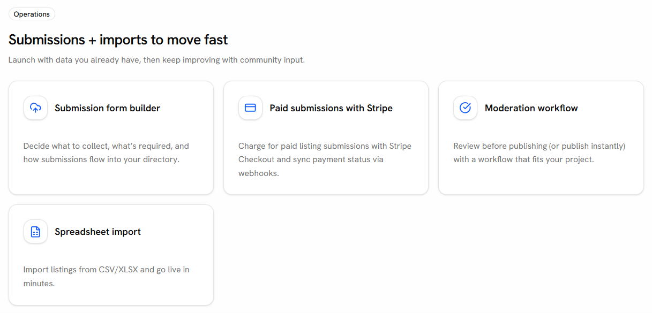Viewport: 652px width, 313px height.
Task: Select the Operations badge
Action: (x=32, y=14)
